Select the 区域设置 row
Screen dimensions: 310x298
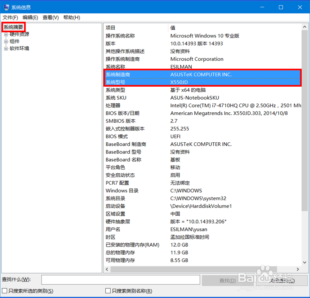click(203, 214)
